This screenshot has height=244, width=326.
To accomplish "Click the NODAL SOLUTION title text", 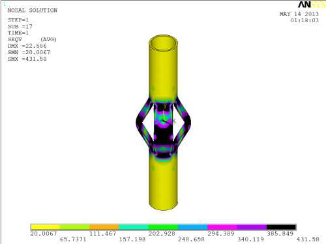I will [x=33, y=10].
